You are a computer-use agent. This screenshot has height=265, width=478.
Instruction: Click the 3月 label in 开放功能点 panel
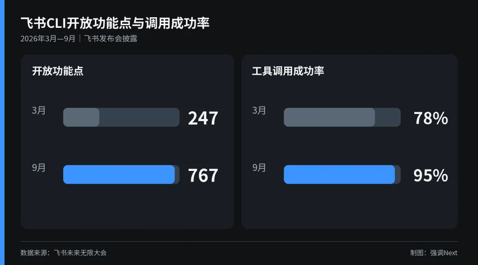click(x=39, y=110)
